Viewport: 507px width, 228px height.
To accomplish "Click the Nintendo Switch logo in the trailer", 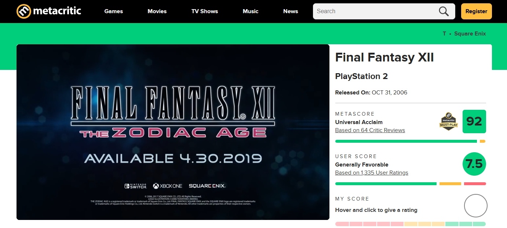I will tap(135, 186).
